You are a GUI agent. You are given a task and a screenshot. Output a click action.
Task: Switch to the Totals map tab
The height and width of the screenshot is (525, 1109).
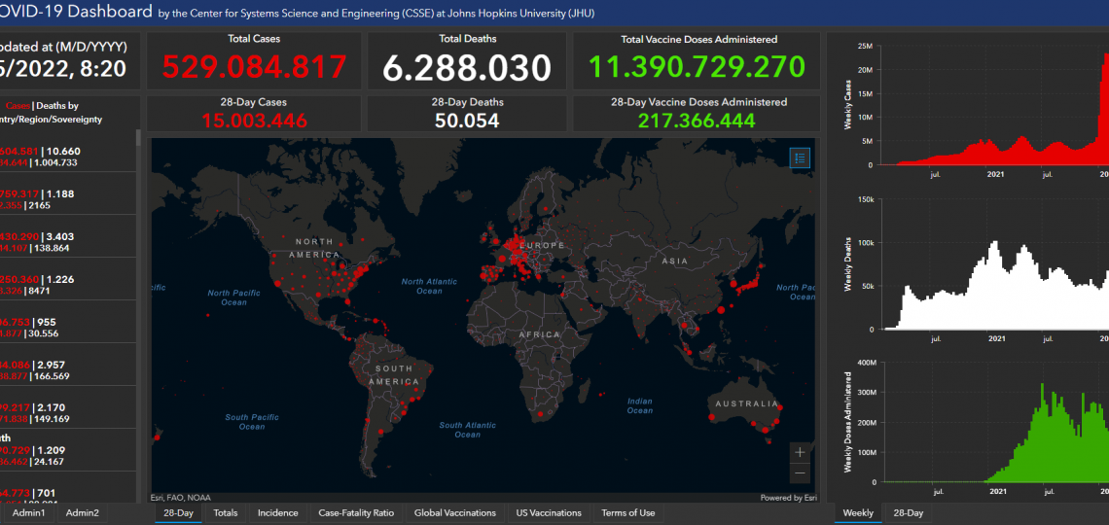[226, 513]
